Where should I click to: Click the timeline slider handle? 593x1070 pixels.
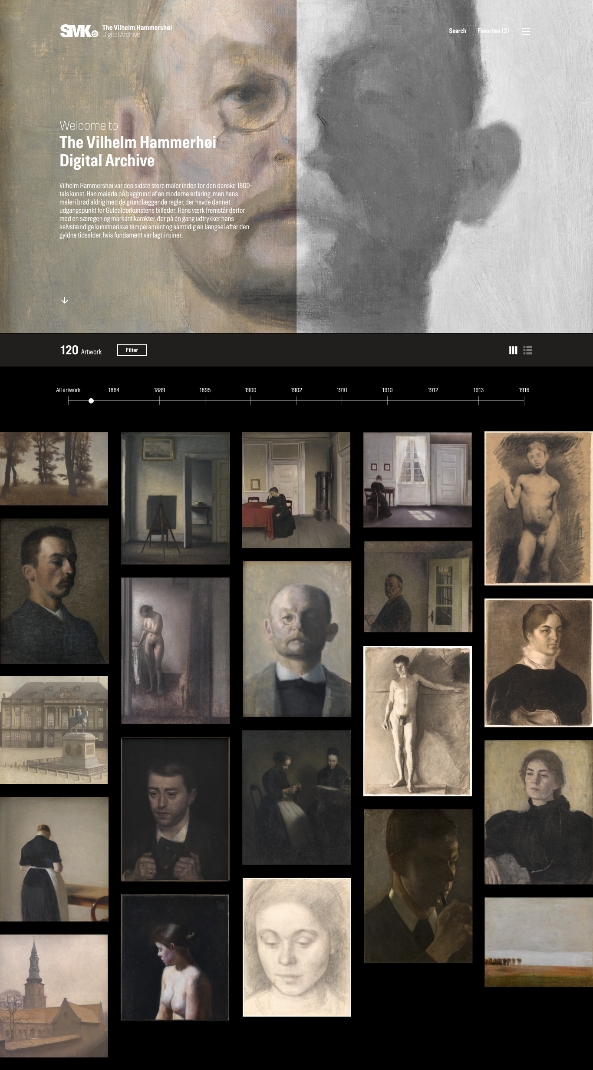coord(91,401)
